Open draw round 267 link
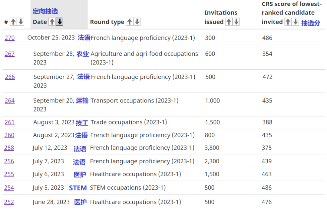This screenshot has height=211, width=327. 9,54
